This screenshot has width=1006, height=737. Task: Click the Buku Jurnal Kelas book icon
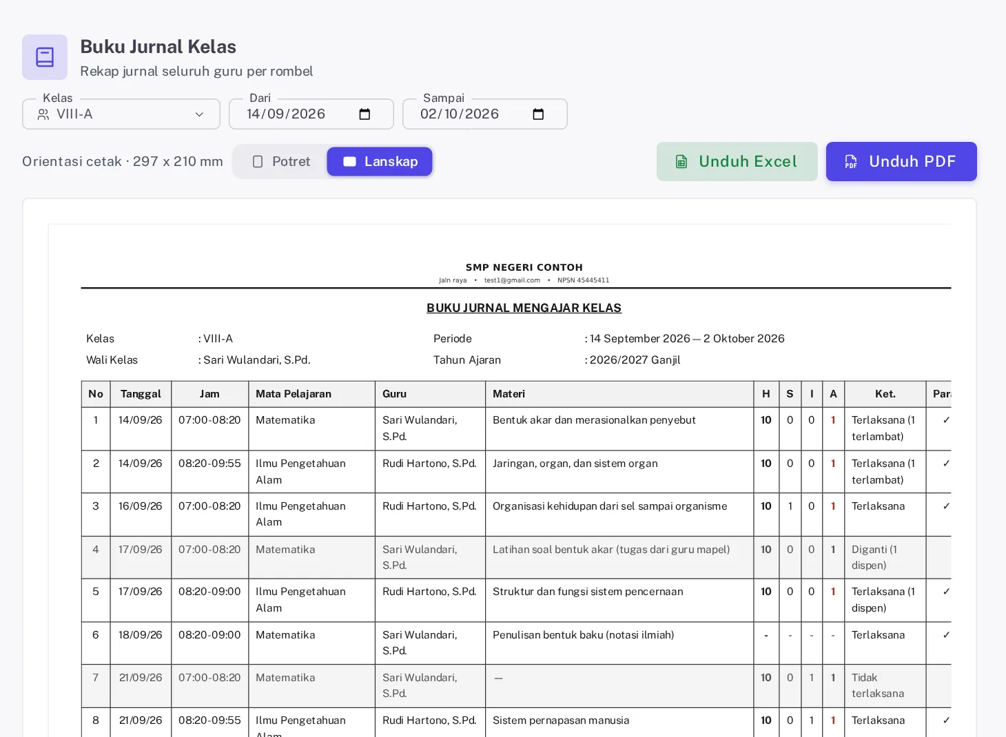click(x=45, y=57)
